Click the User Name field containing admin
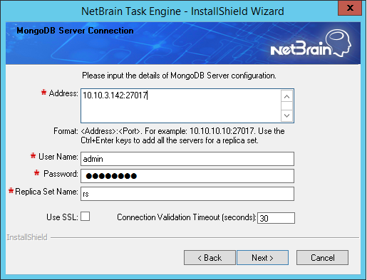Viewport: 367px width, 280px height. [x=187, y=159]
